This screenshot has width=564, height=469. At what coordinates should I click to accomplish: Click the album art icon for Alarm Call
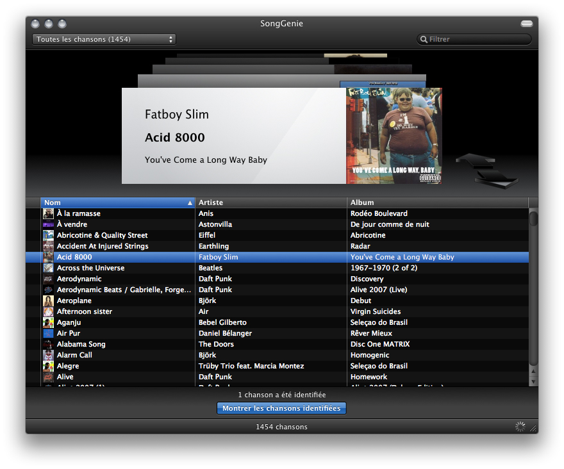tap(48, 355)
